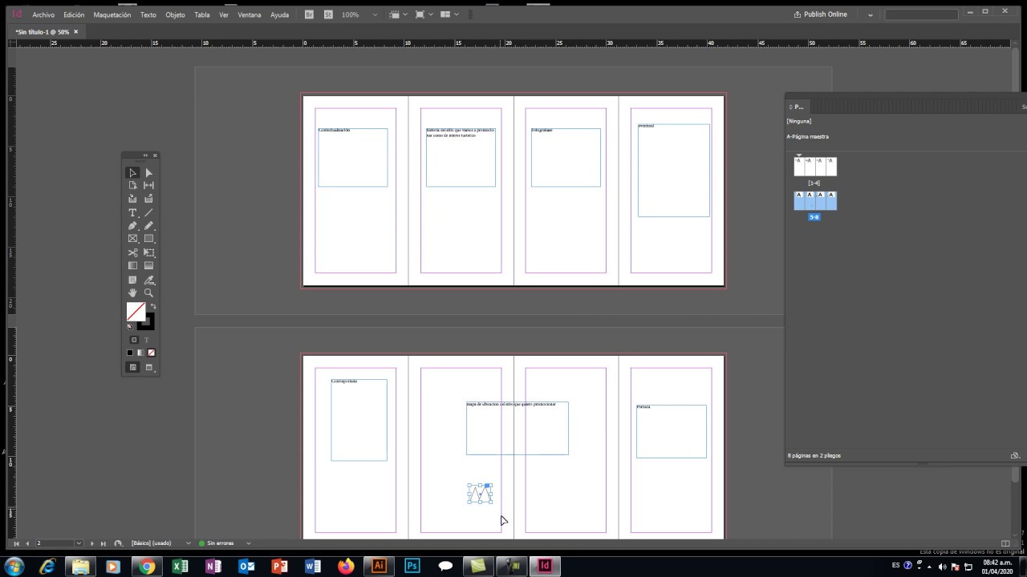Screen dimensions: 1027x577
Task: Open the Maquetación menu
Action: point(112,14)
